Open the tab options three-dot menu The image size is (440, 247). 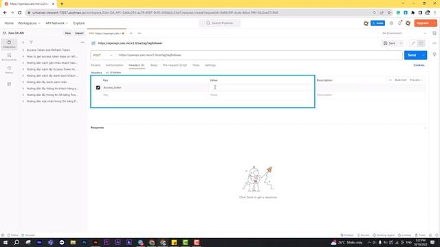(139, 34)
